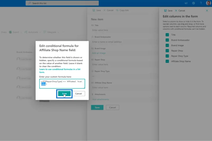This screenshot has height=141, width=212.
Task: Toggle the Affiliate Shop Name column checkbox
Action: [167, 61]
